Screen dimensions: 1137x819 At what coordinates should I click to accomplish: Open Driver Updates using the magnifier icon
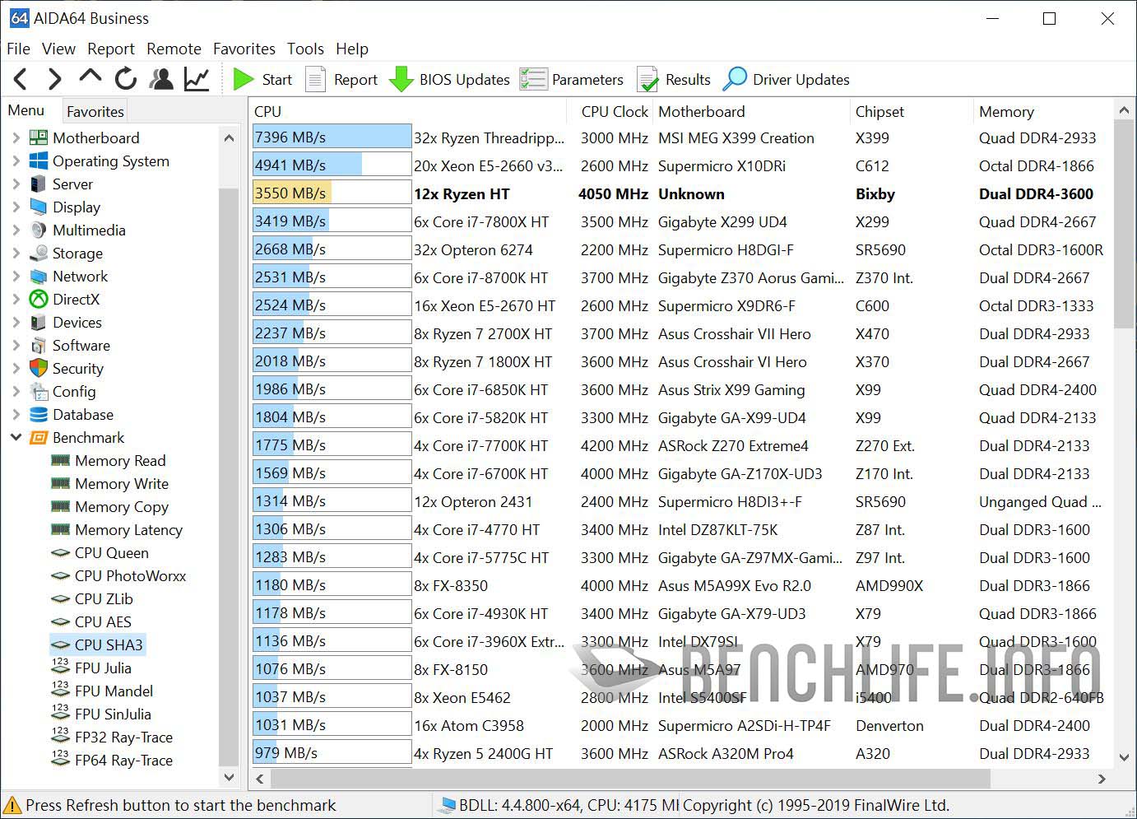pyautogui.click(x=736, y=79)
